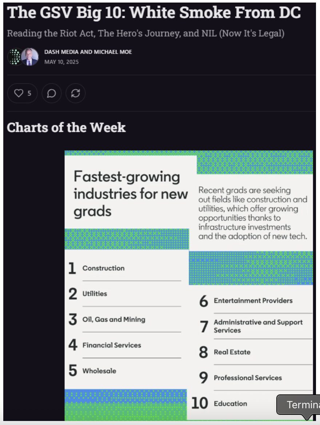Click the Education entry ranked 10
The image size is (320, 425).
coord(230,404)
